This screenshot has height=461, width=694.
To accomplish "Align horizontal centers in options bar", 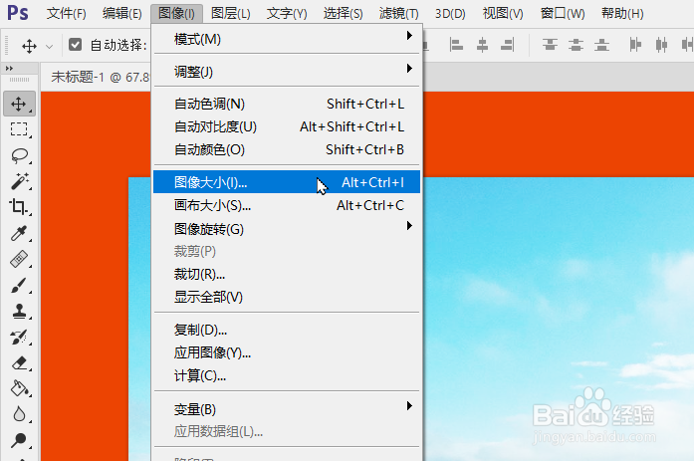I will tap(482, 45).
